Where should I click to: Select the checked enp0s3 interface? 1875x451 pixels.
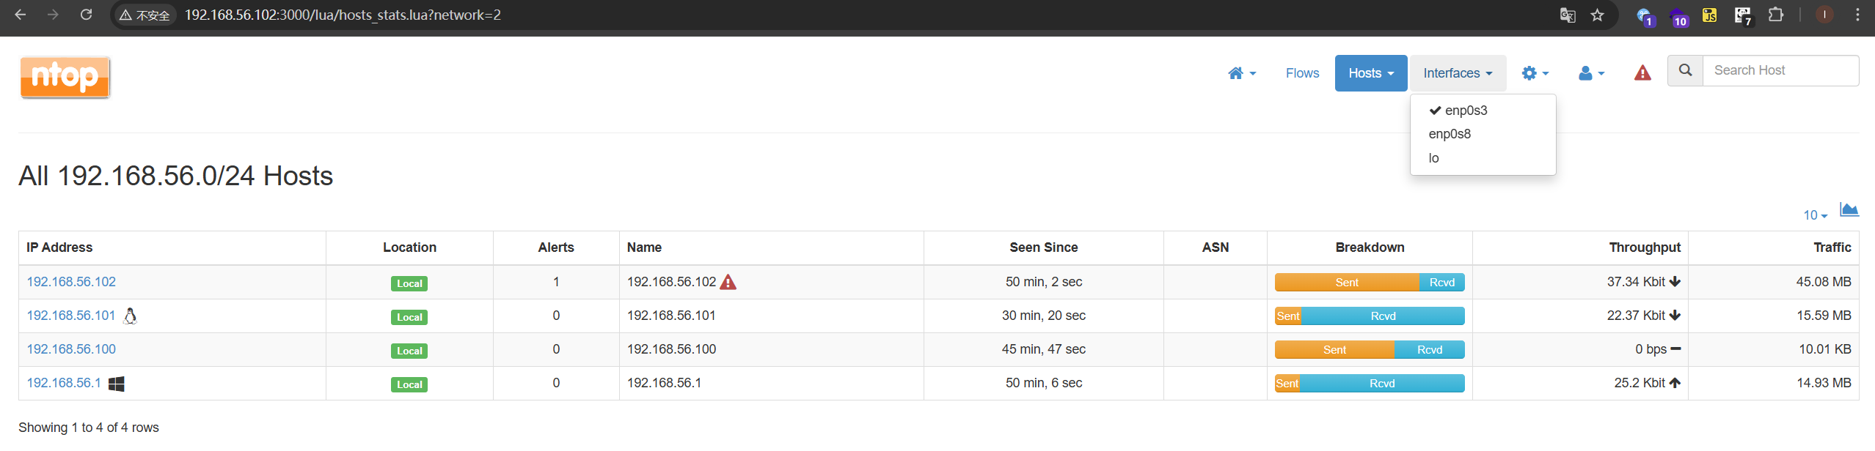coord(1466,111)
